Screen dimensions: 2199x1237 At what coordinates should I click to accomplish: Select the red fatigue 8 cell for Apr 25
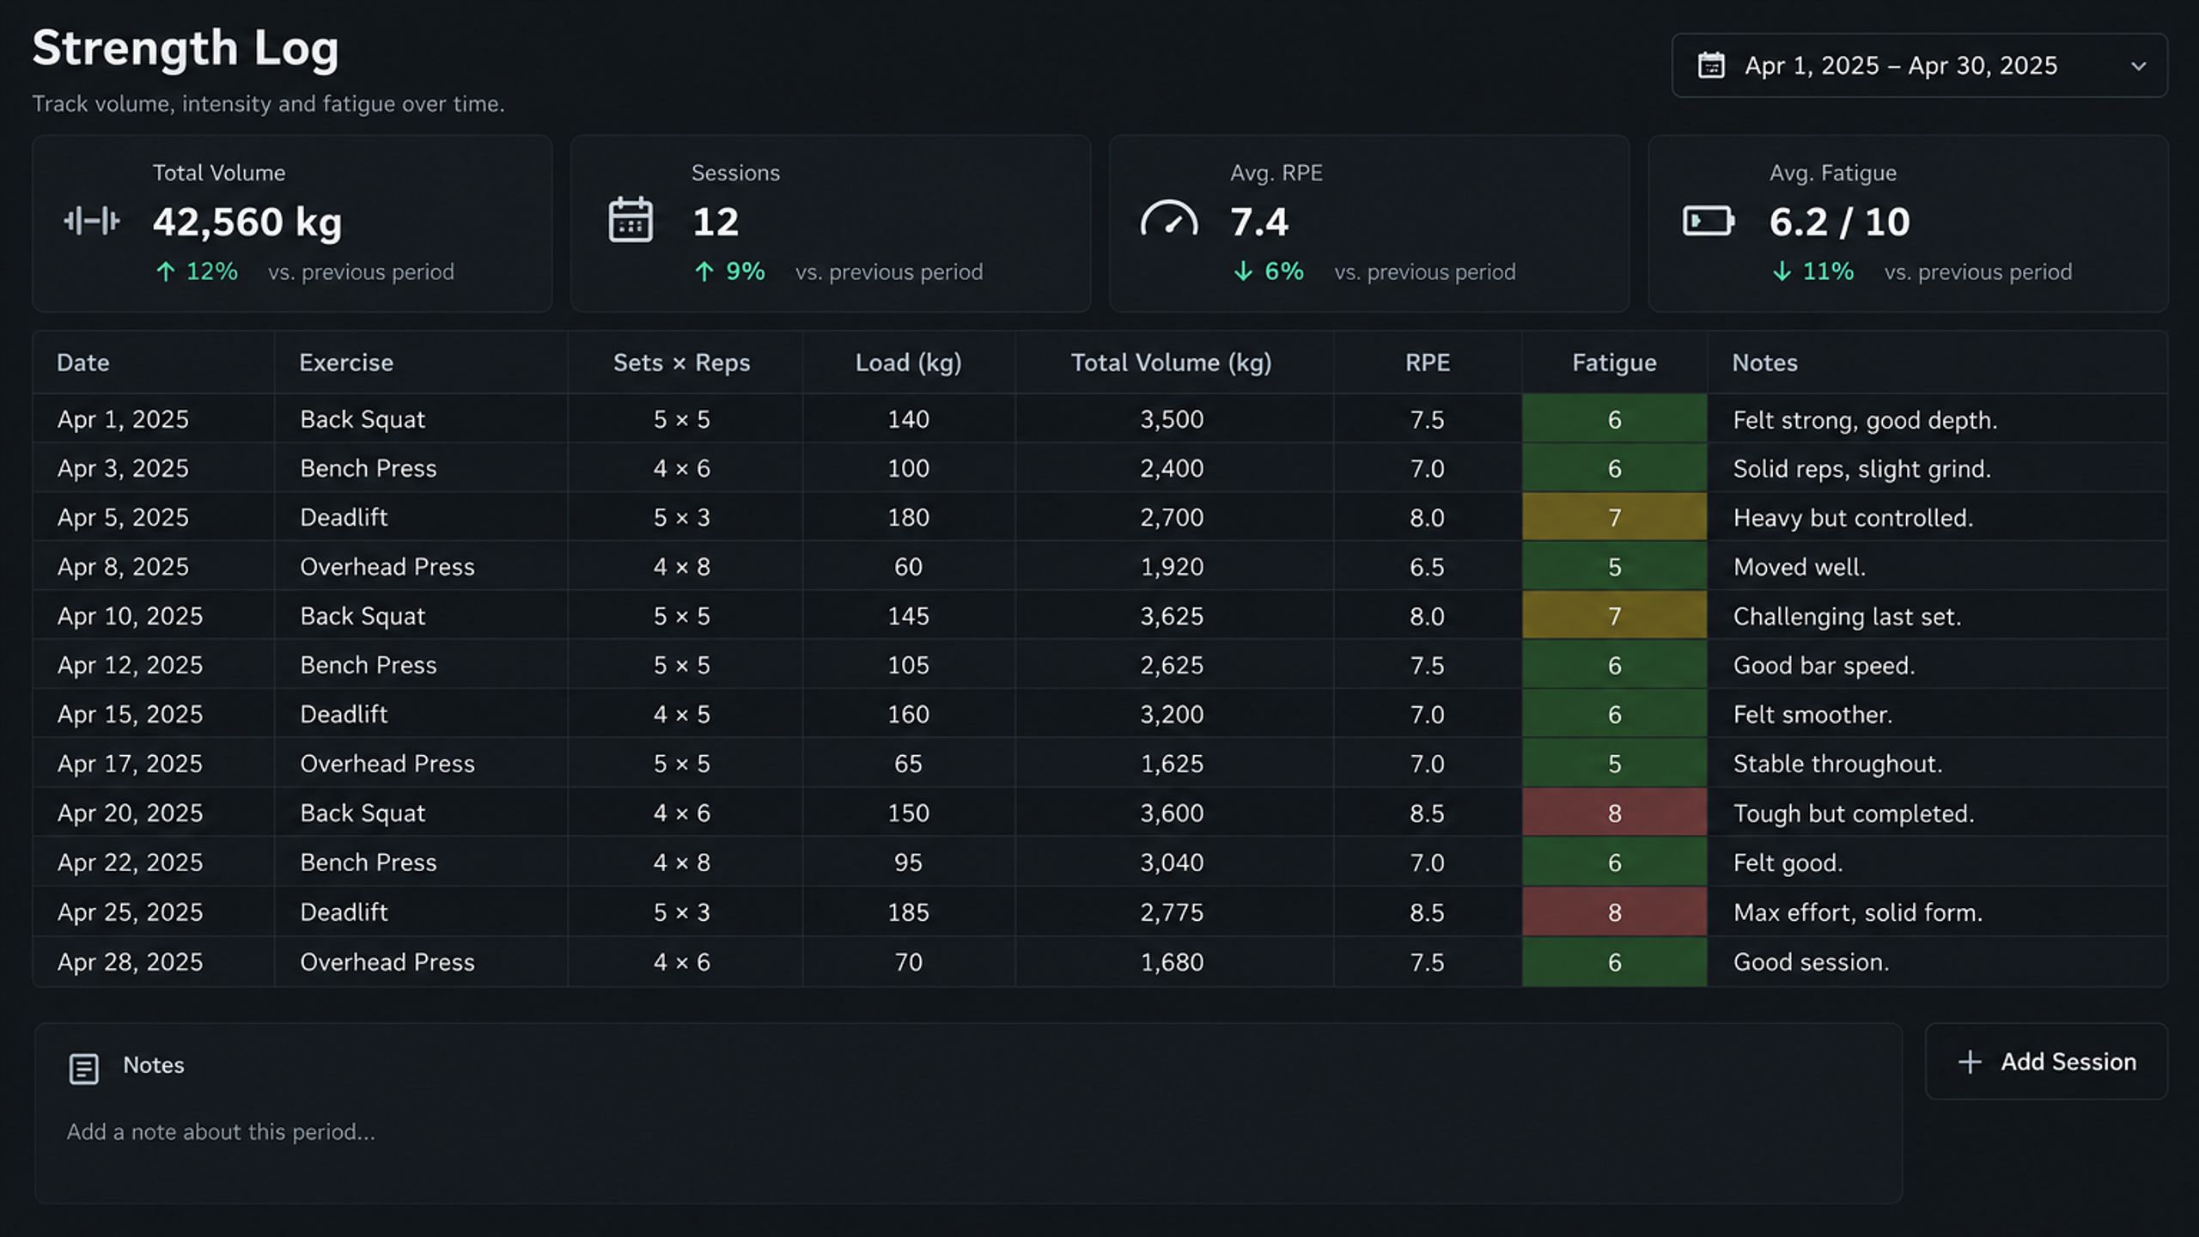1614,912
